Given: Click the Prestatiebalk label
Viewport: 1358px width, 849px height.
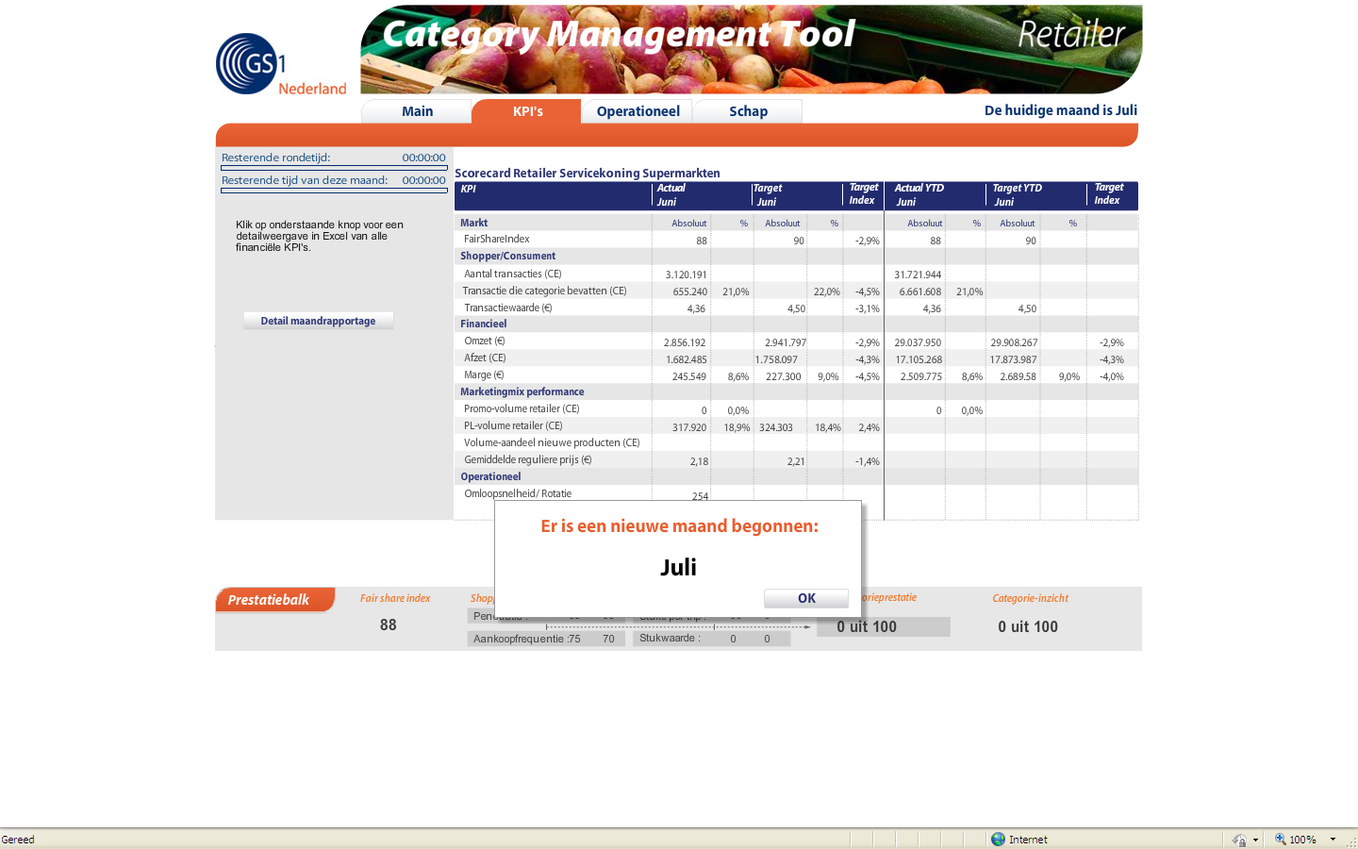Looking at the screenshot, I should coord(269,600).
